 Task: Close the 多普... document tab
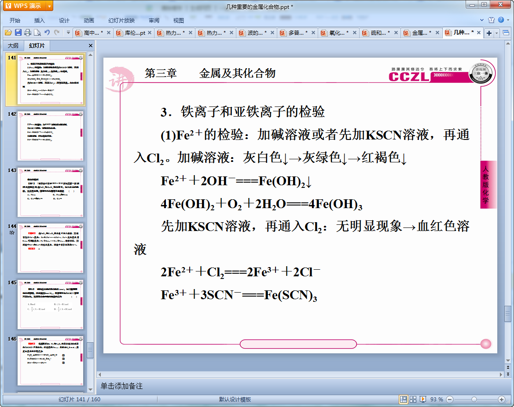[313, 33]
